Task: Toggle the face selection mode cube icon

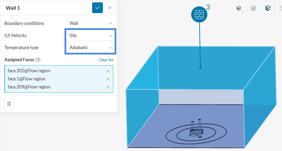Action: [268, 8]
